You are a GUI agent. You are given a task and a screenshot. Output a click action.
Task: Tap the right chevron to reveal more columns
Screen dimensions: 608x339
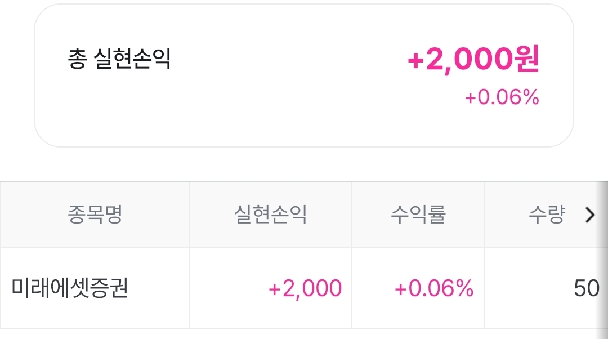point(589,215)
